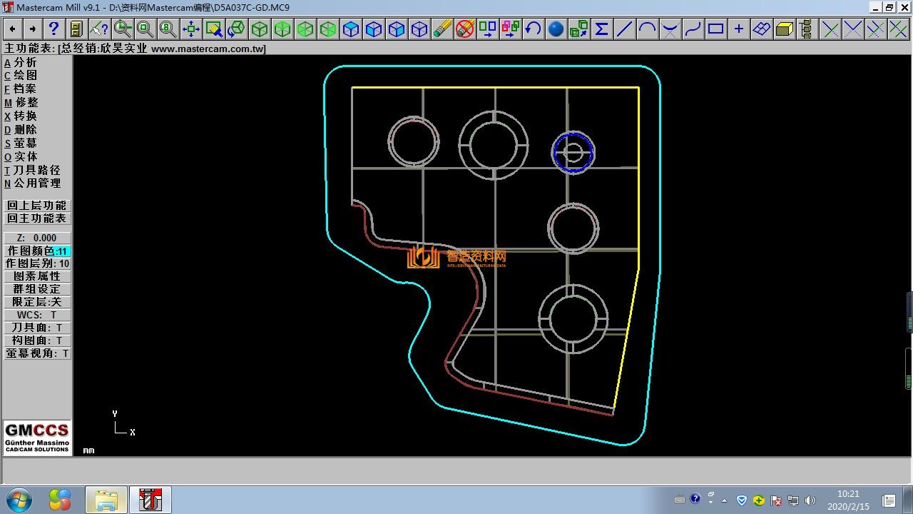Select the Create line tool
Viewport: 913px width, 514px height.
pos(624,29)
